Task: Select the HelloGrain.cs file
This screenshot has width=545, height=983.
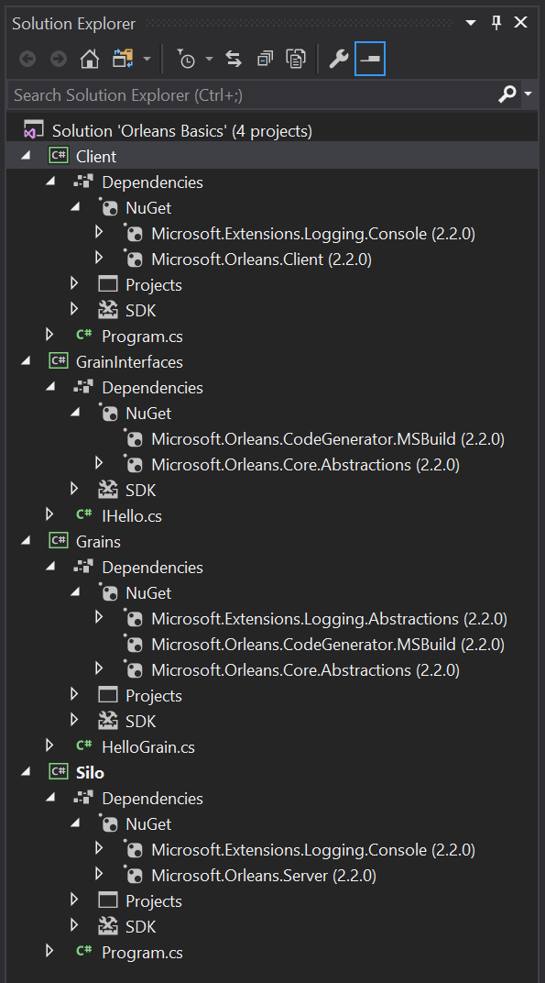Action: tap(147, 746)
